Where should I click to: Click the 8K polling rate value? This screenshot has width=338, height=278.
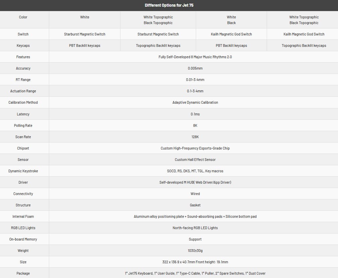[195, 125]
